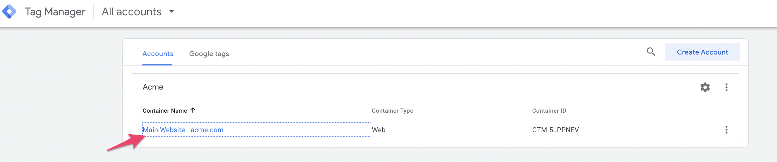
Task: Sort by the Container Name column header
Action: tap(165, 111)
